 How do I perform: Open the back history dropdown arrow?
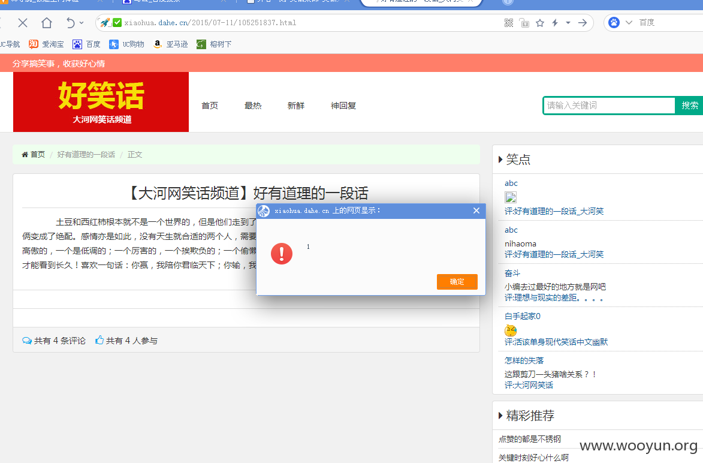[x=81, y=23]
